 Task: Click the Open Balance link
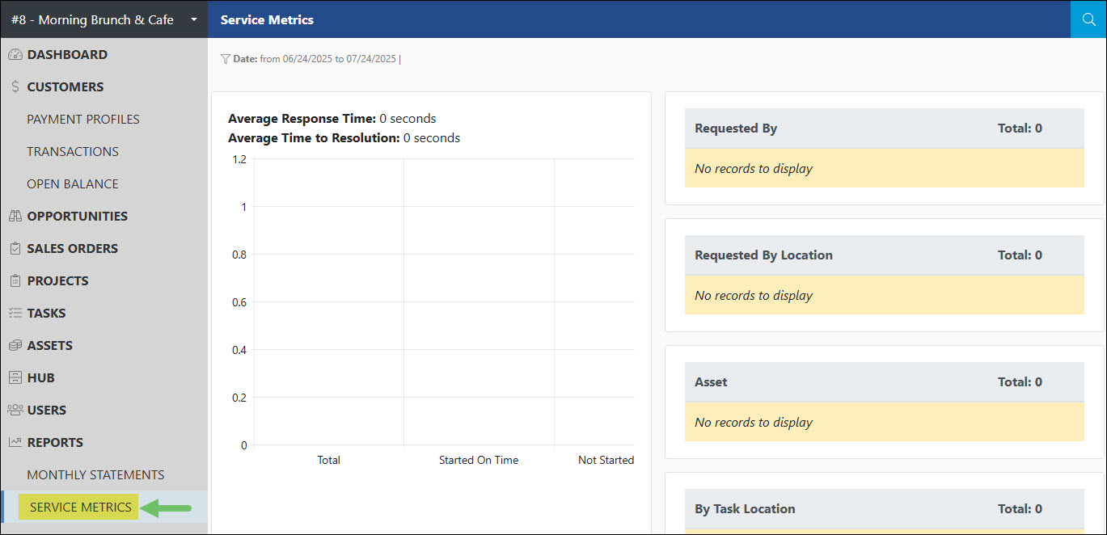tap(74, 183)
